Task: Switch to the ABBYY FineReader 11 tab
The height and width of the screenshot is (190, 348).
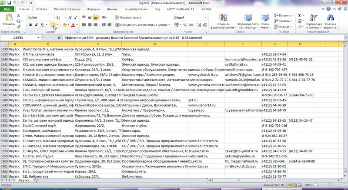Action: coord(181,9)
